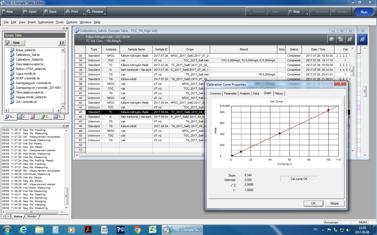Expand the Stop button dropdown arrow

click(x=307, y=14)
